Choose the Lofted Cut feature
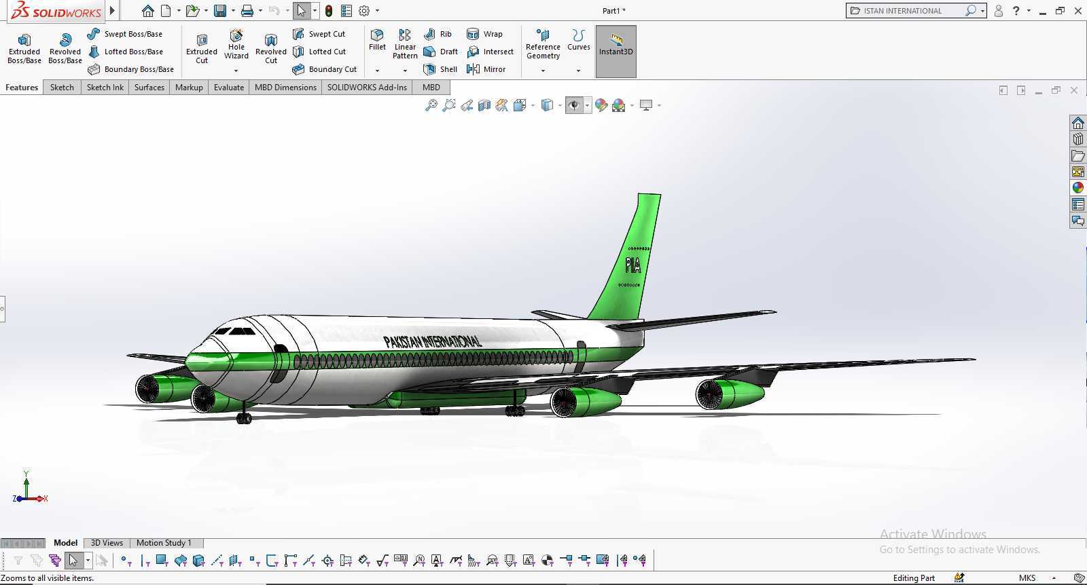The width and height of the screenshot is (1087, 585). point(319,52)
